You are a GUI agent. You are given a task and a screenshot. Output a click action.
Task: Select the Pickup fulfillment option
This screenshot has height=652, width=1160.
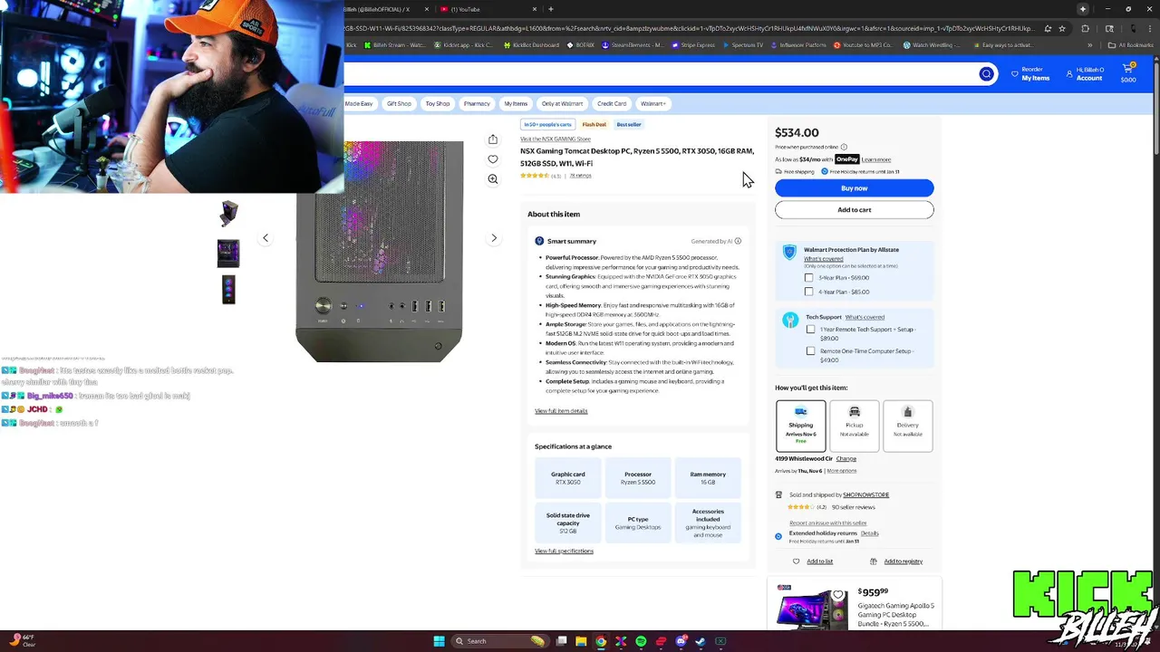[855, 426]
